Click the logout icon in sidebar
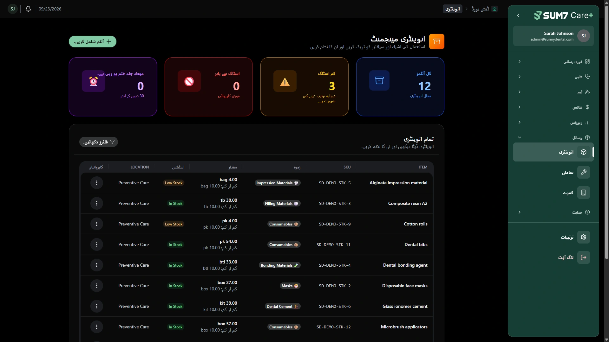 pyautogui.click(x=583, y=257)
